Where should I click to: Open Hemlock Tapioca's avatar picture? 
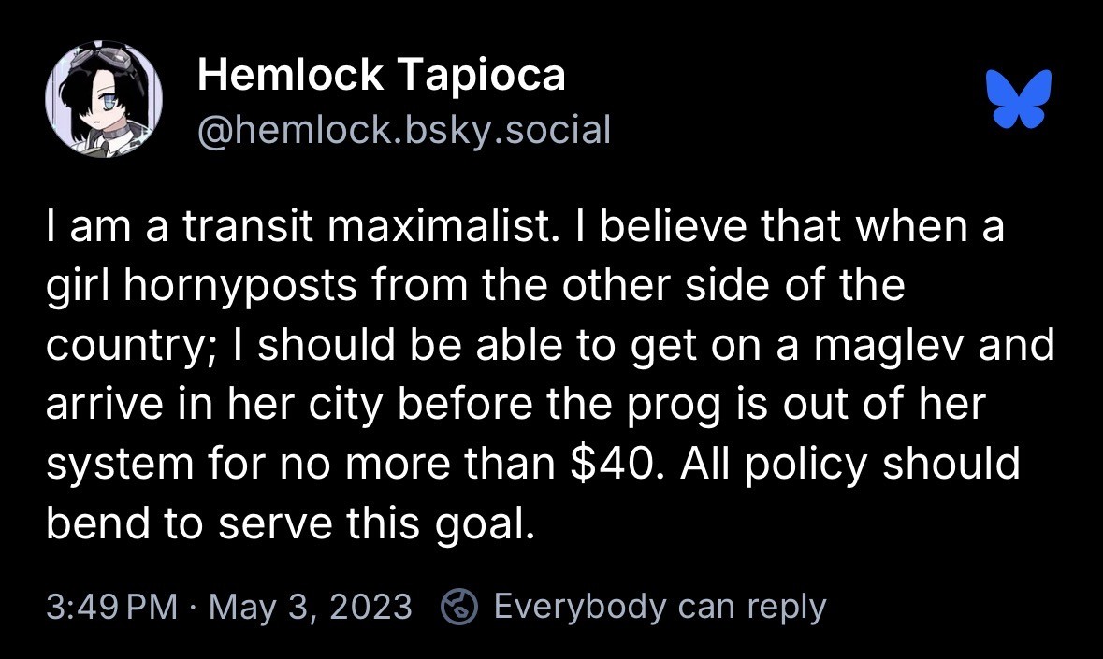click(105, 101)
